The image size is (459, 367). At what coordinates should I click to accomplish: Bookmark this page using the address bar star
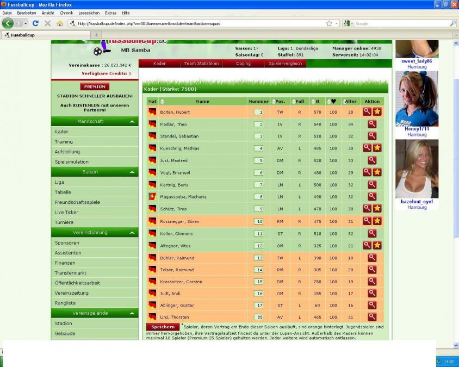[x=329, y=23]
